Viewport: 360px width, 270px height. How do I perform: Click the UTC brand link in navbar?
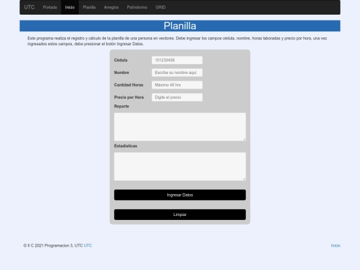click(x=29, y=7)
